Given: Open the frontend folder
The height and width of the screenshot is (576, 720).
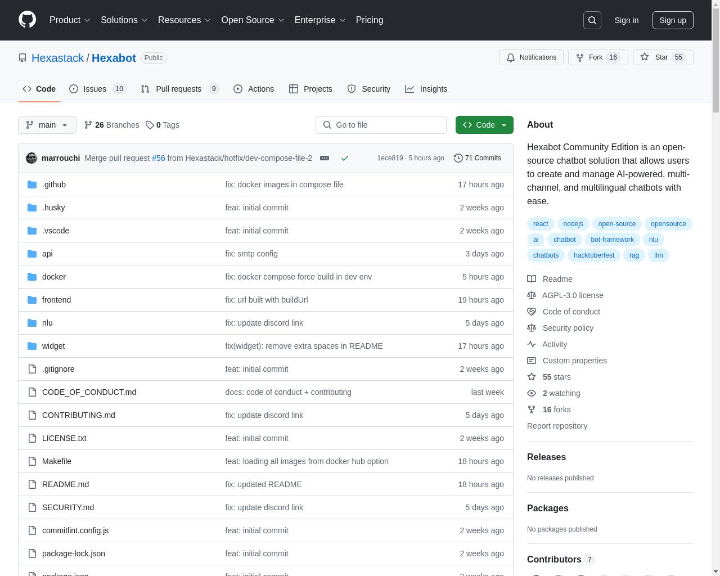Looking at the screenshot, I should (56, 300).
